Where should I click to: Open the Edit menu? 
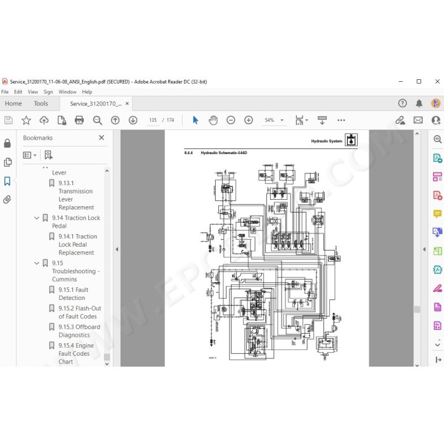(x=18, y=92)
